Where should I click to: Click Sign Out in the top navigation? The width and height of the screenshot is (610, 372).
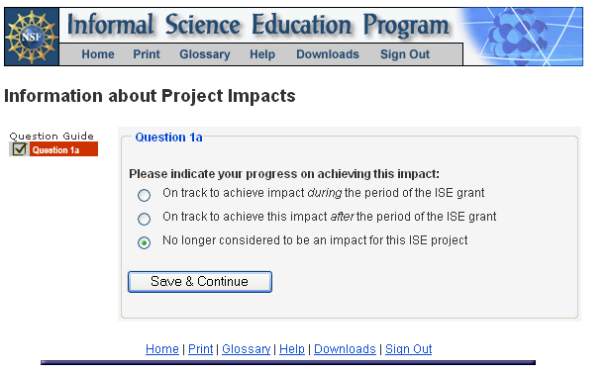point(405,54)
